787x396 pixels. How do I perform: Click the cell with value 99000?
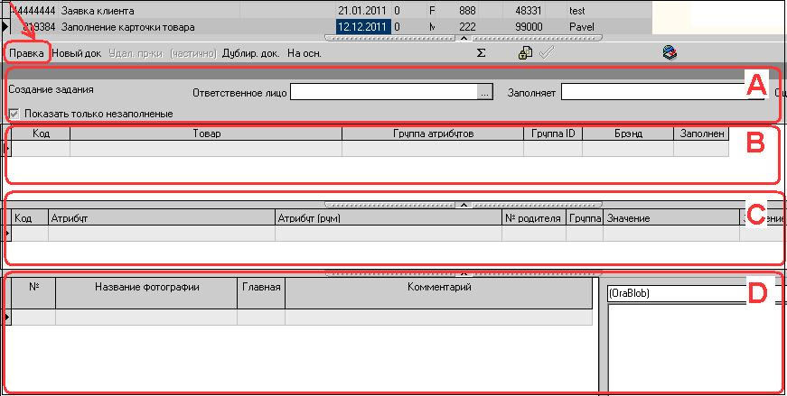[529, 26]
